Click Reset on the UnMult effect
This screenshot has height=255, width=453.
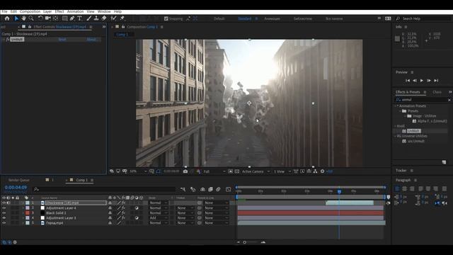coord(62,40)
